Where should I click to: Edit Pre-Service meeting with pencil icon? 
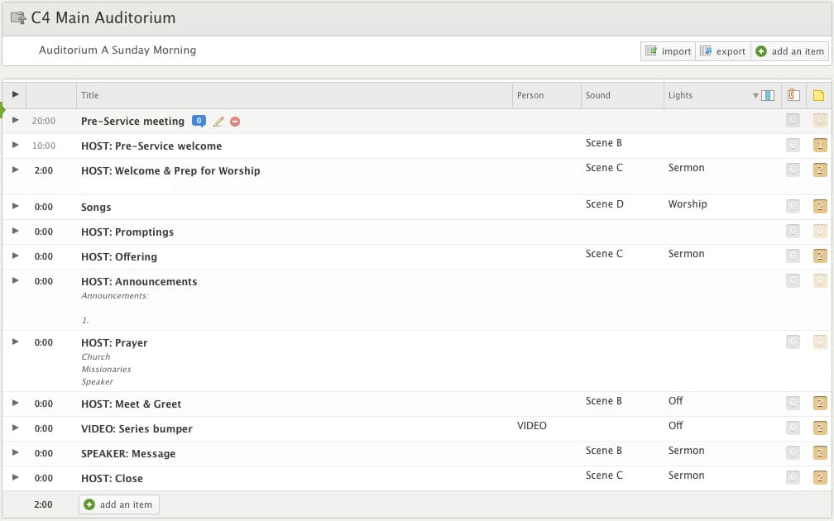pyautogui.click(x=218, y=122)
